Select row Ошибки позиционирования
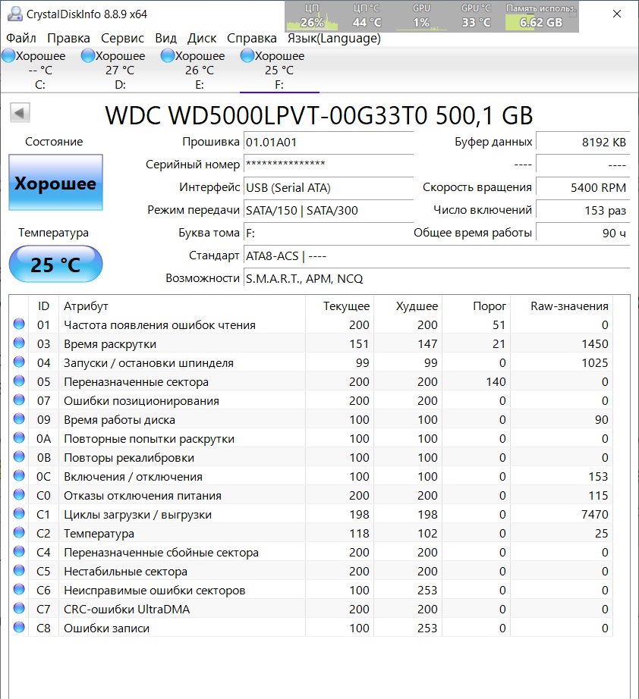Viewport: 639px width, 699px height. [x=311, y=401]
